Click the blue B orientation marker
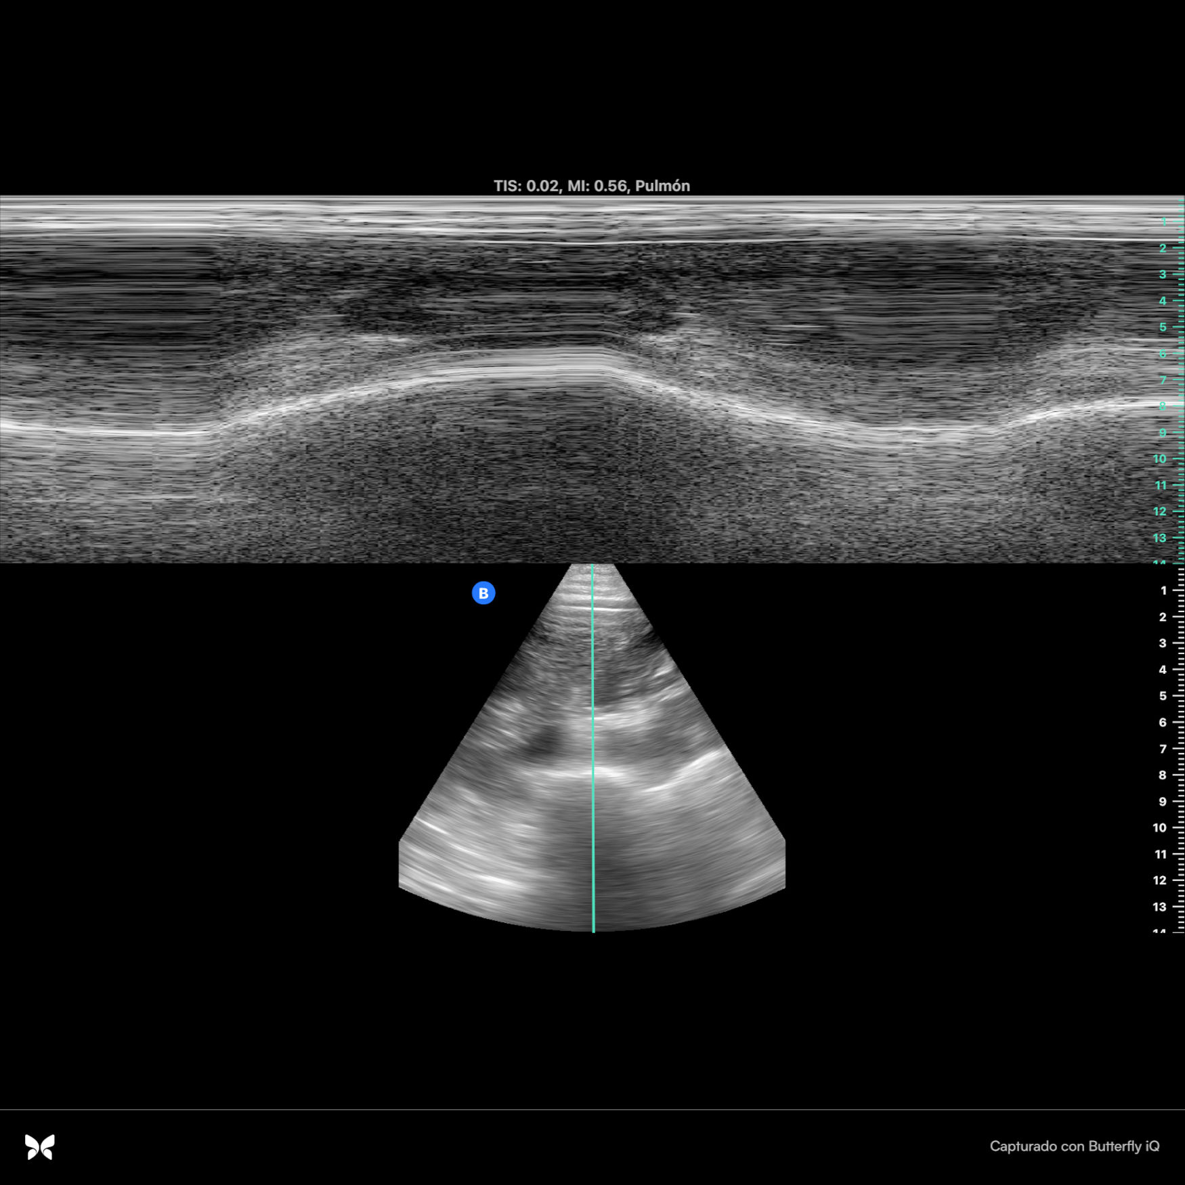 (483, 593)
